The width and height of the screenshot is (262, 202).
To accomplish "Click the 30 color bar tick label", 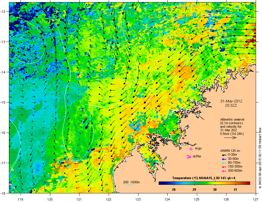I will 215,190.
